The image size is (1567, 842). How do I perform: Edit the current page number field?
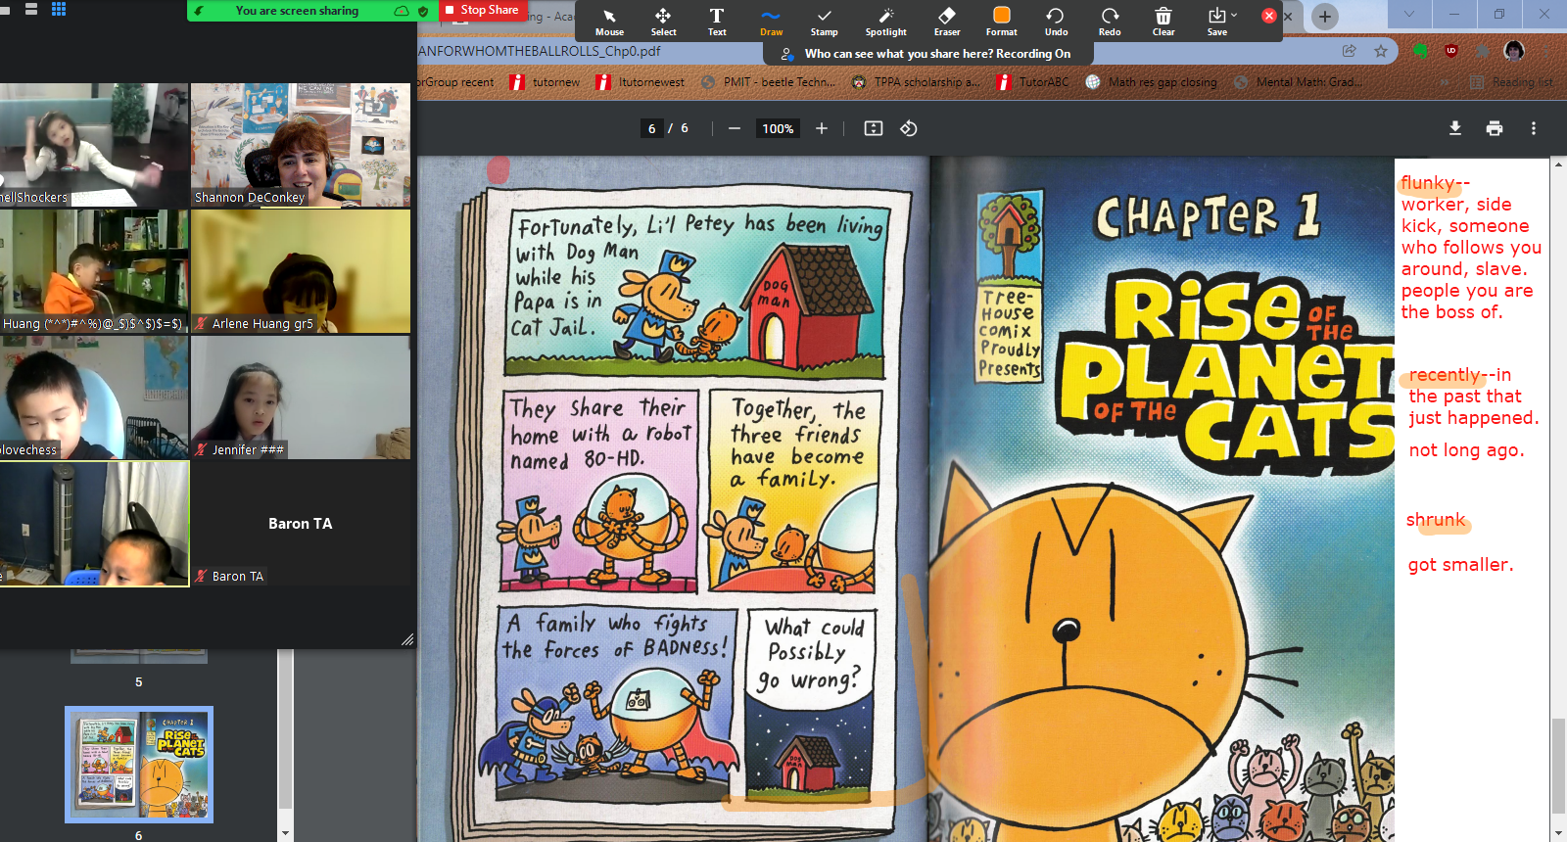(x=652, y=128)
